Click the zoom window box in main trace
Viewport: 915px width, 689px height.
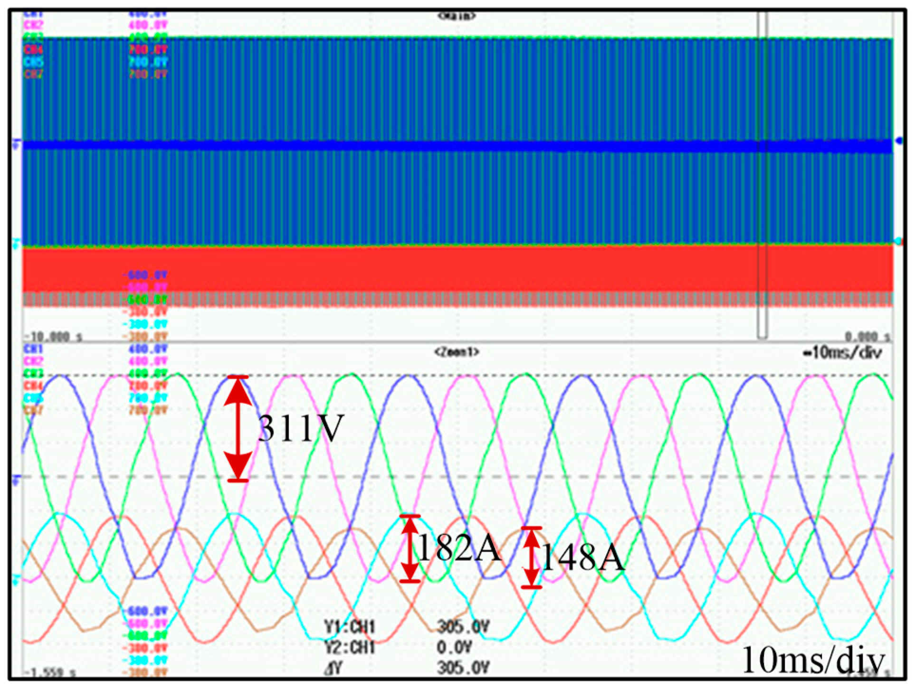tap(762, 176)
